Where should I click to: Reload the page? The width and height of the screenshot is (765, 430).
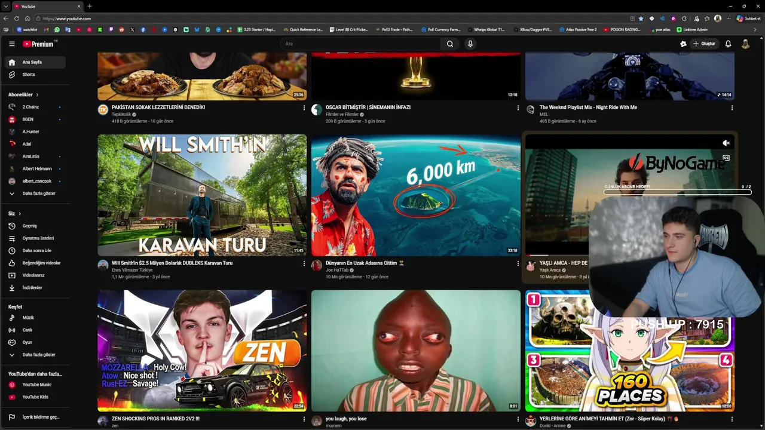coord(16,19)
